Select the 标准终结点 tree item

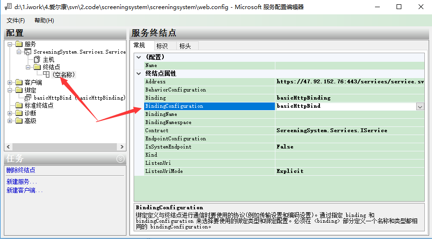point(39,105)
